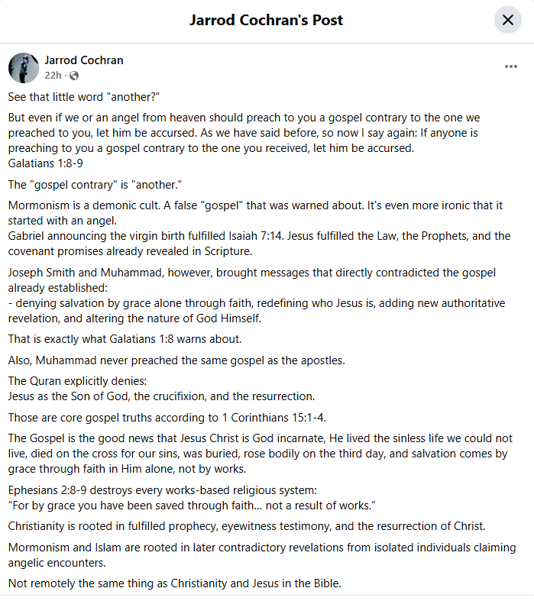This screenshot has height=601, width=534.
Task: Open Jarrod Cochran's profile picture
Action: [x=24, y=68]
